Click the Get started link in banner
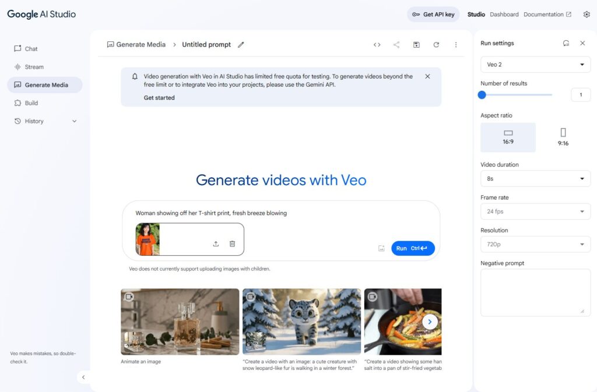Screen dimensions: 597x392 159,98
